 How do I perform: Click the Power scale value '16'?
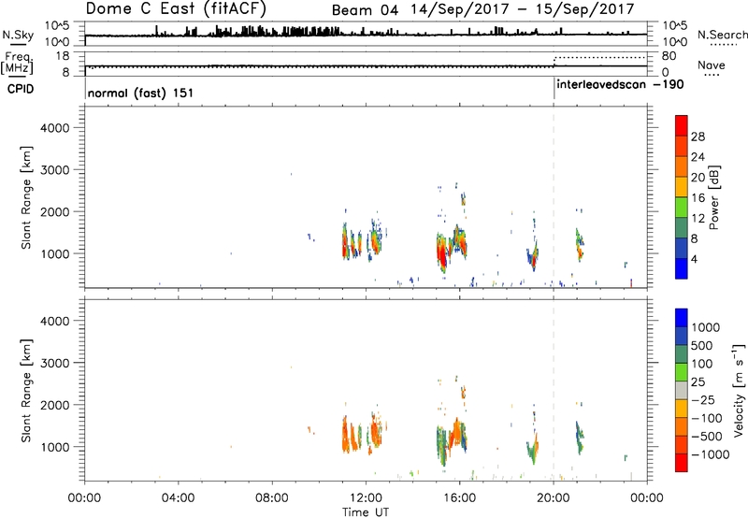click(698, 198)
